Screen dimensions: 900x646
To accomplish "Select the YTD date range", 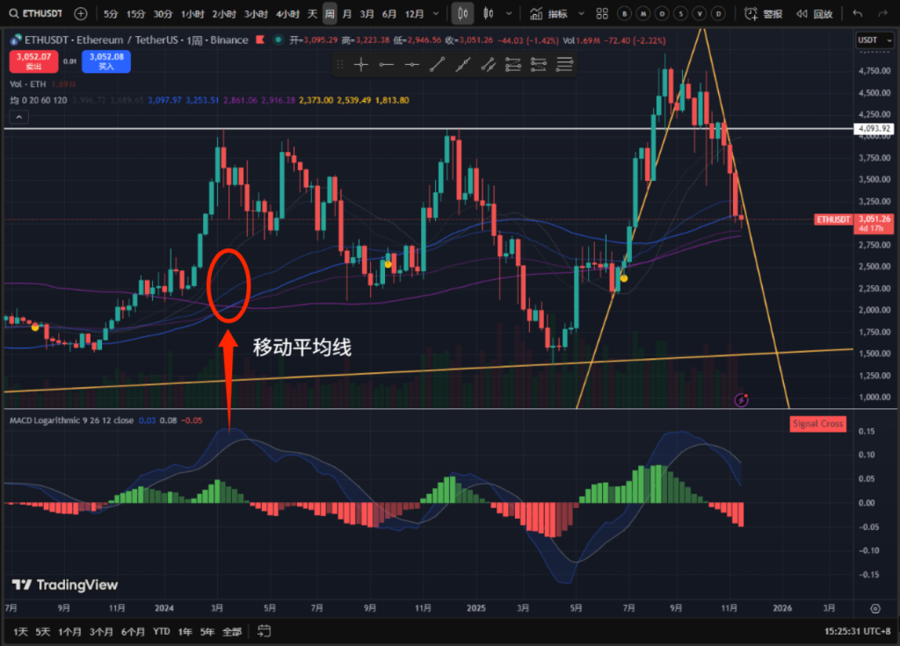I will (x=162, y=631).
